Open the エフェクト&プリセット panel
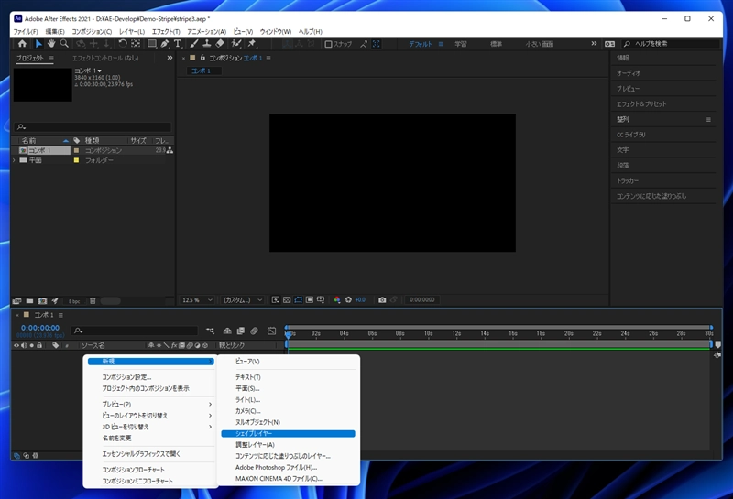Screen dimensions: 733x499 pyautogui.click(x=640, y=103)
